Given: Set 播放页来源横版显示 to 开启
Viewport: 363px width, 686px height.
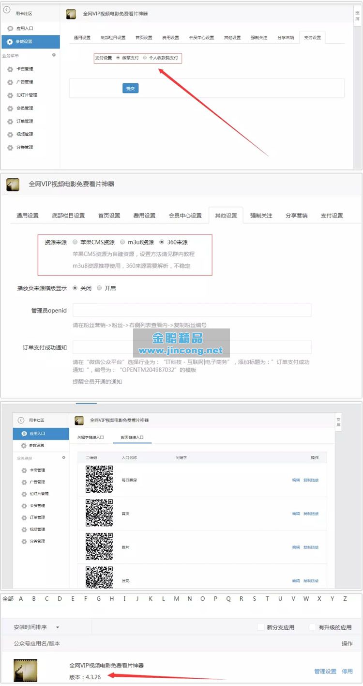Looking at the screenshot, I should 99,288.
